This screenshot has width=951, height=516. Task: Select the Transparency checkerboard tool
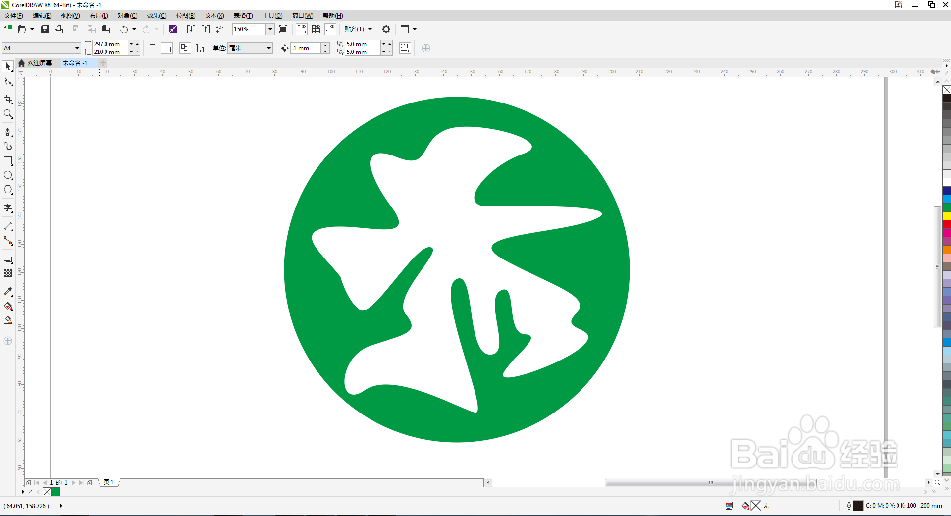pyautogui.click(x=8, y=273)
